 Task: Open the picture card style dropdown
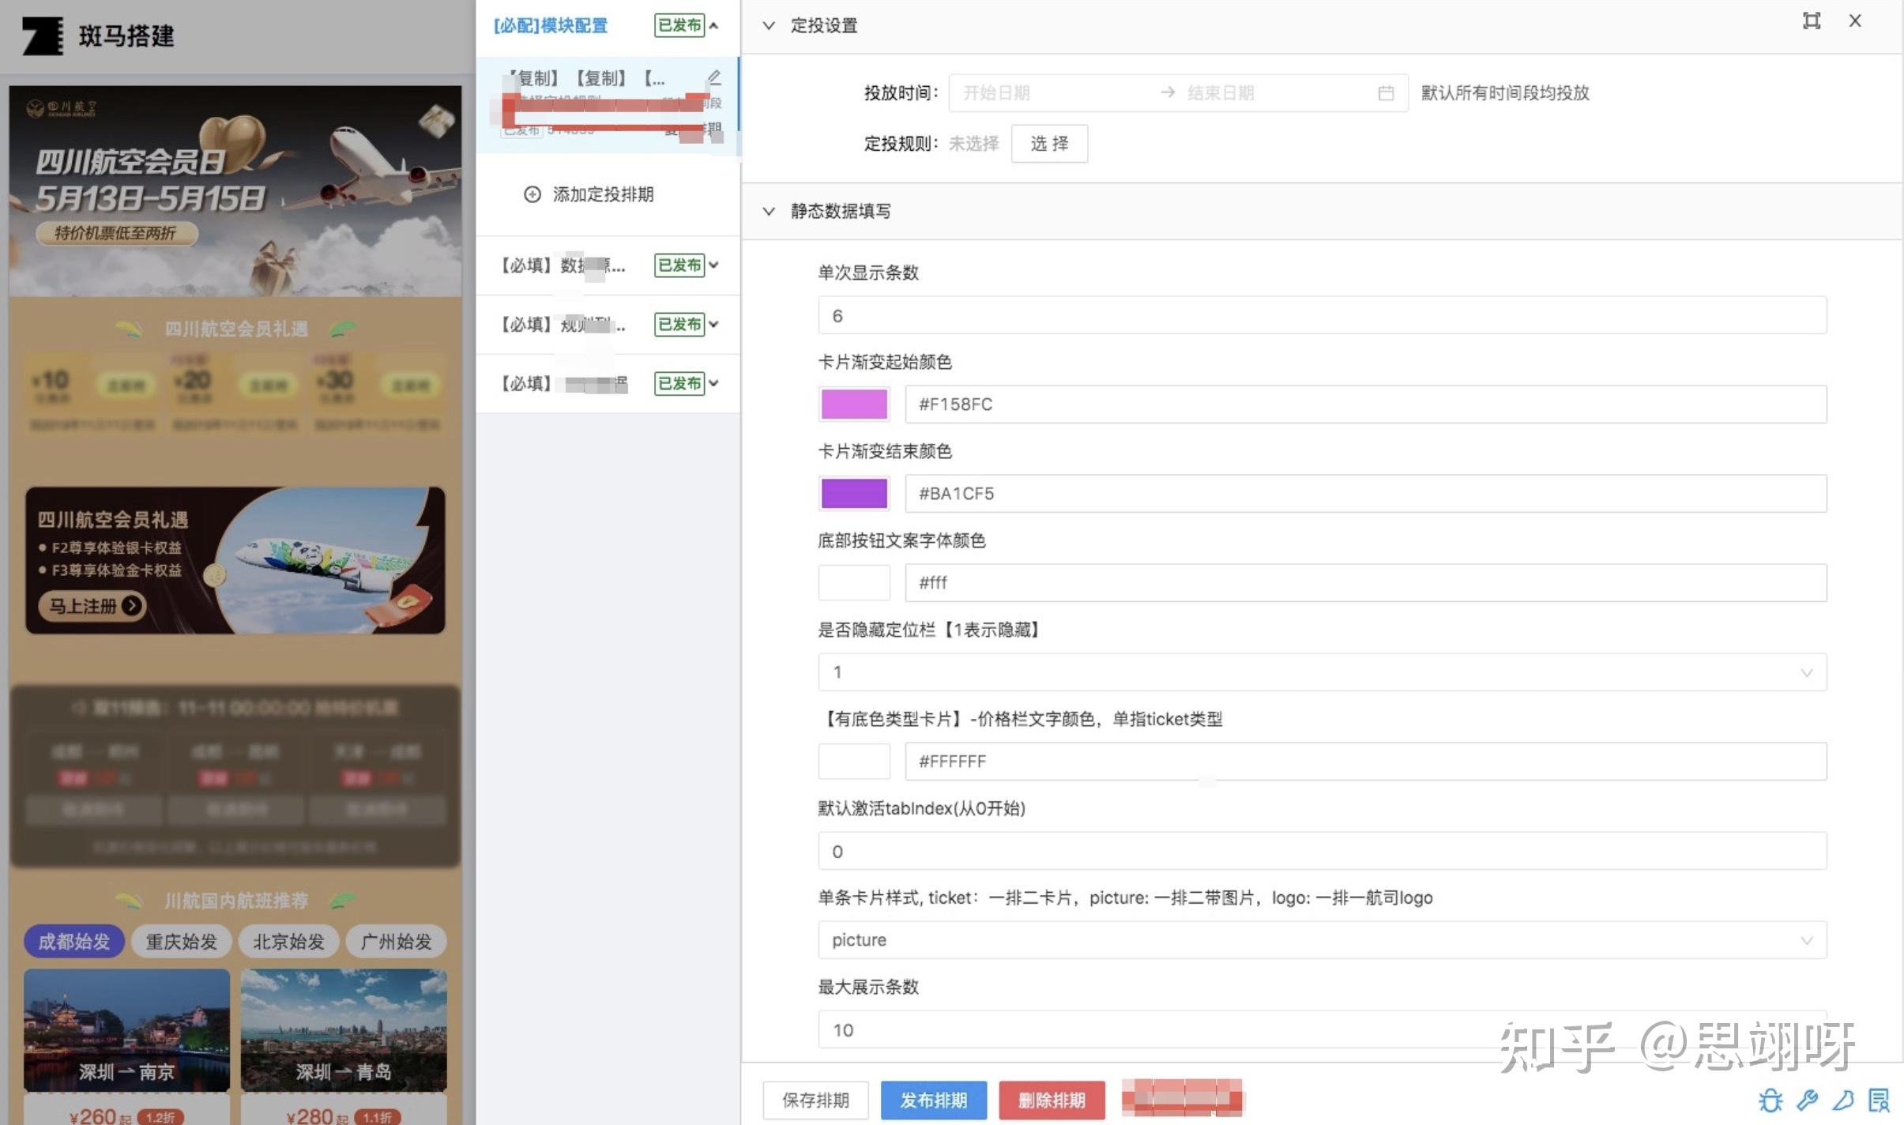[x=1322, y=940]
